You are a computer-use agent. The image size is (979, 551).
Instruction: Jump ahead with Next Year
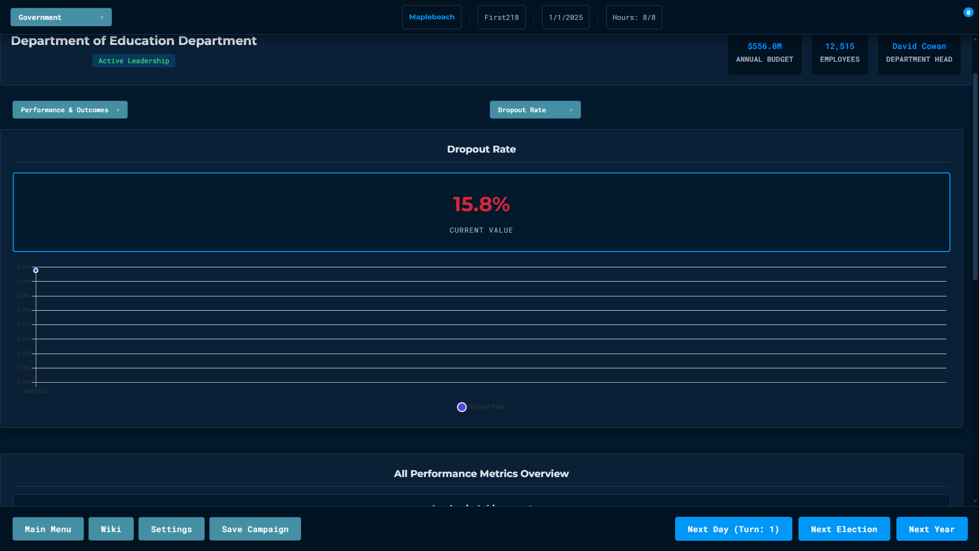[931, 529]
